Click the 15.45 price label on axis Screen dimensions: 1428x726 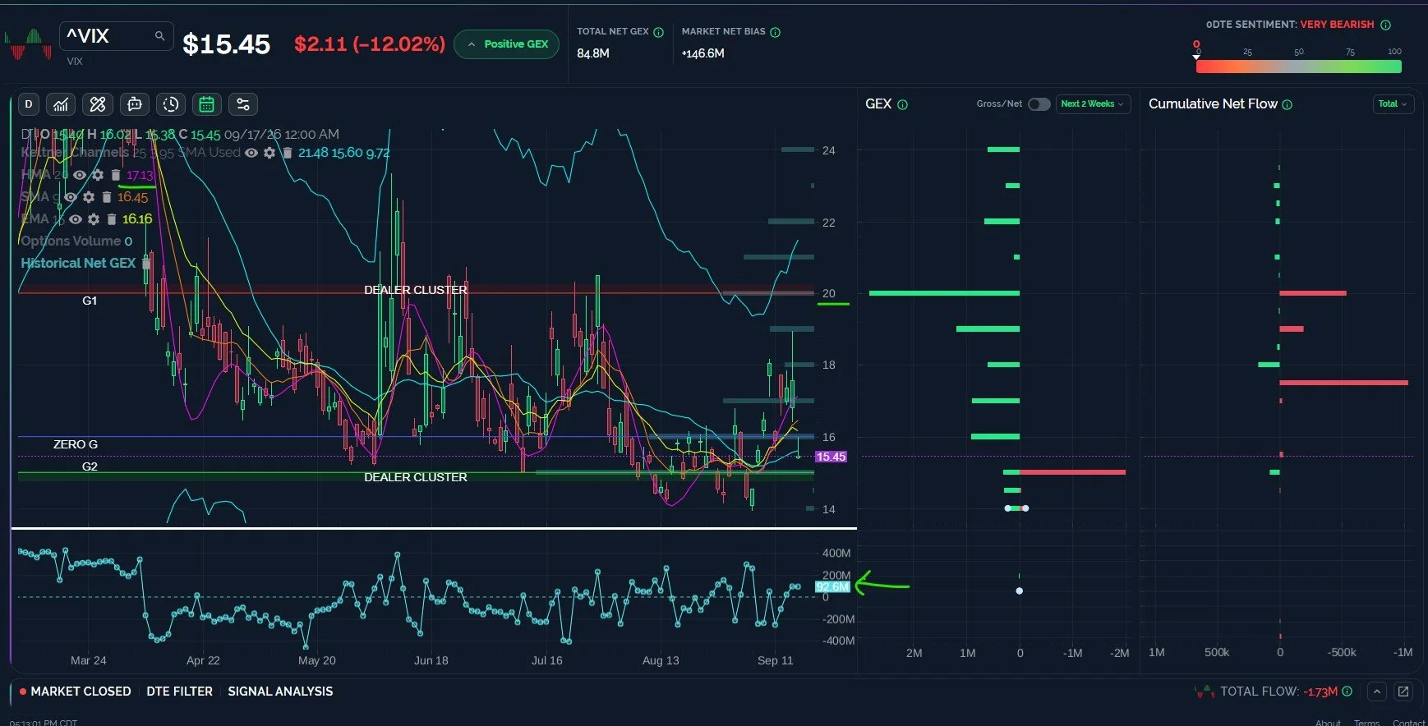tap(831, 457)
